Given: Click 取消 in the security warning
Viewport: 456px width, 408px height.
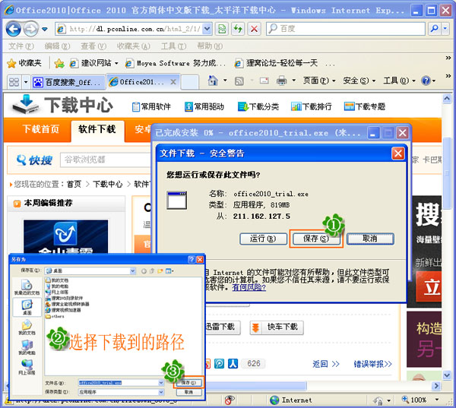Looking at the screenshot, I should click(x=370, y=239).
